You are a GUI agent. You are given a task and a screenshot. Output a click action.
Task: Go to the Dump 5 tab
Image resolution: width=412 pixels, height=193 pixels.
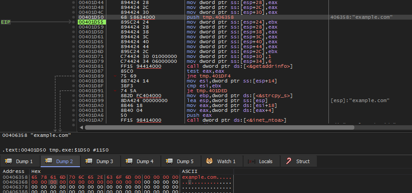coord(181,161)
